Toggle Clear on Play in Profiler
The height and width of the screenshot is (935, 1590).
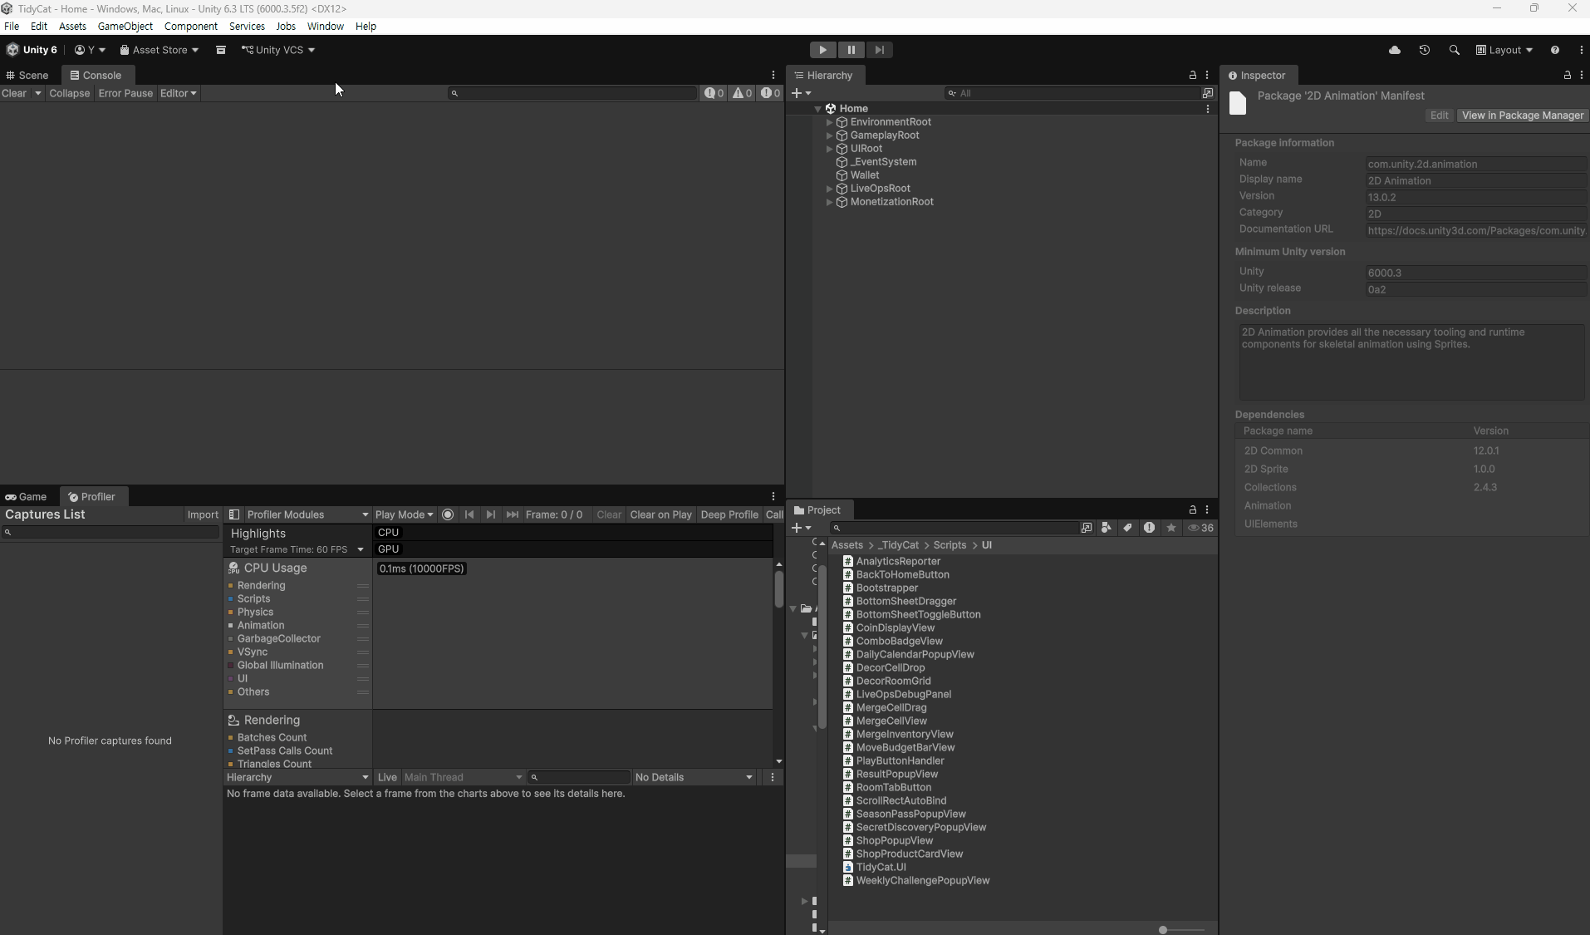[x=660, y=514]
